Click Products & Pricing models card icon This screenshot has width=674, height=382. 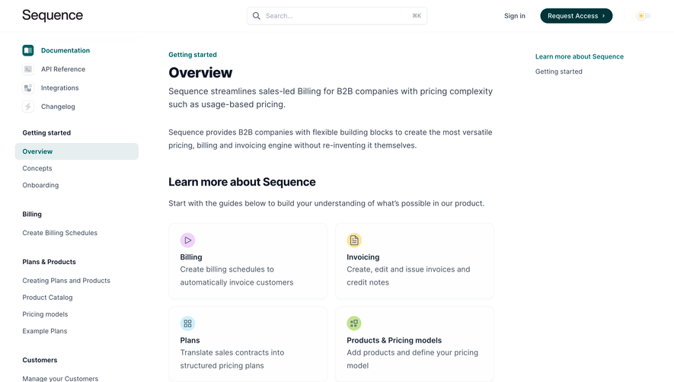[354, 323]
